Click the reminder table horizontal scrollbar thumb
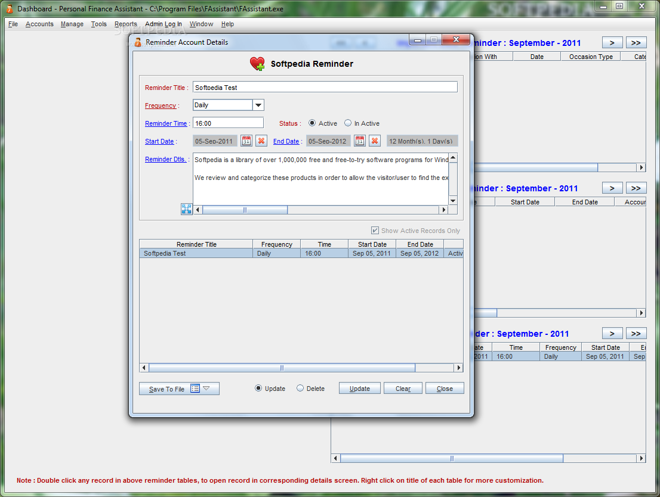Image resolution: width=660 pixels, height=497 pixels. click(x=282, y=368)
